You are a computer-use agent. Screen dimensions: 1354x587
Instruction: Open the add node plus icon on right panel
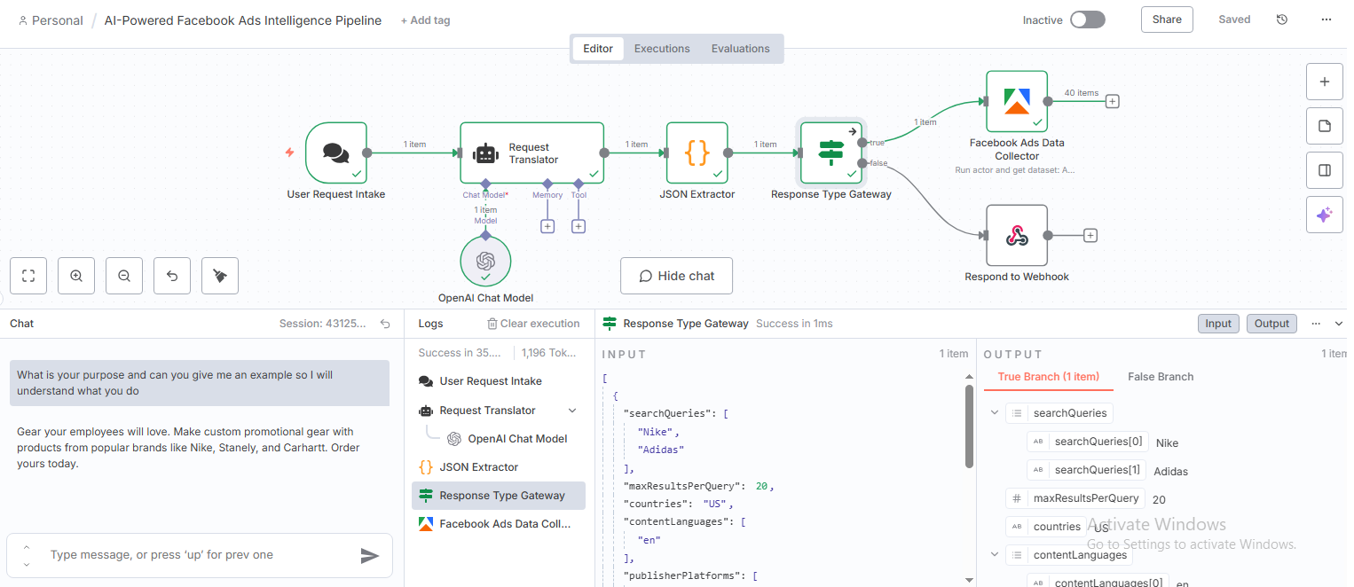click(x=1324, y=81)
